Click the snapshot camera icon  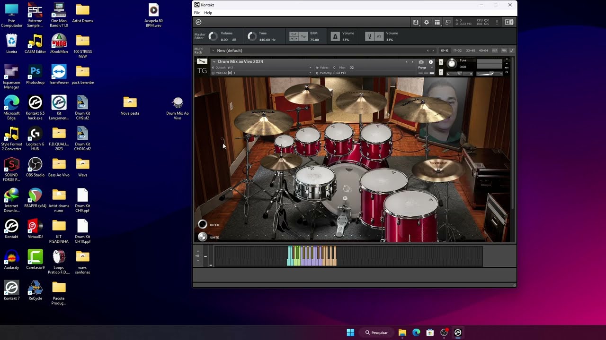[x=421, y=62]
